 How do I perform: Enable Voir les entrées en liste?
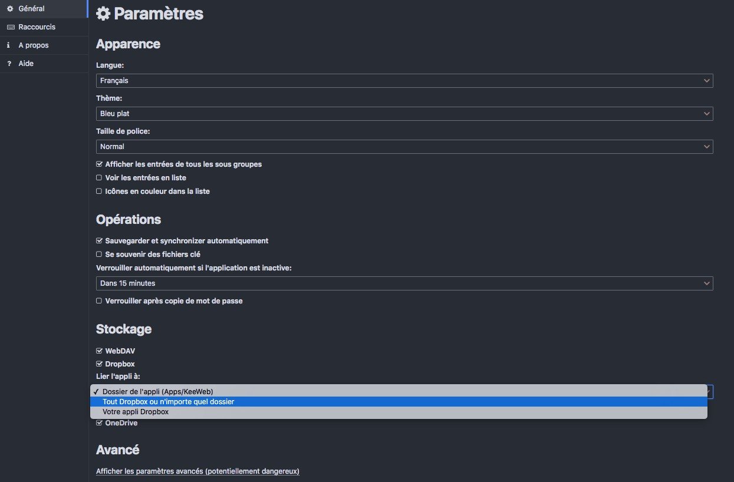click(x=99, y=177)
